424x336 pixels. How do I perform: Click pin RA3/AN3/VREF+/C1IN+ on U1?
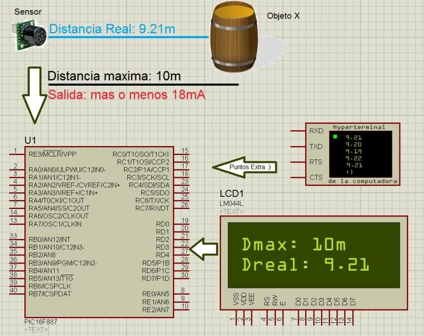tap(63, 193)
